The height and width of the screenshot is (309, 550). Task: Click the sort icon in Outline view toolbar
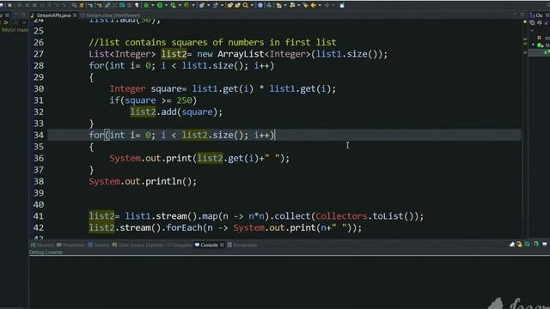click(x=540, y=22)
